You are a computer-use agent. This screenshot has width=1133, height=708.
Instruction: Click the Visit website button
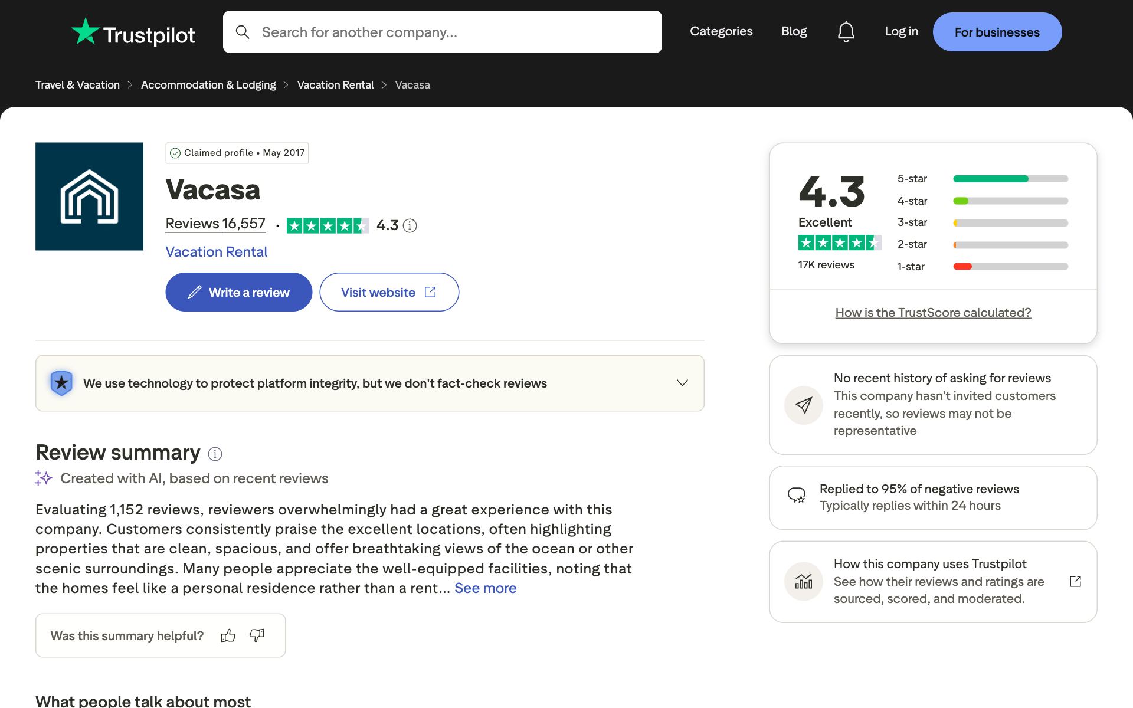(x=389, y=292)
